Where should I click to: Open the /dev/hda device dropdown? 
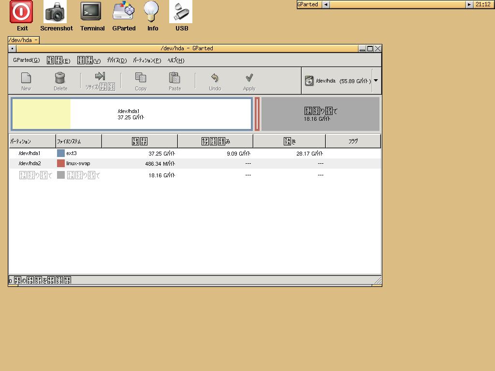tap(376, 81)
